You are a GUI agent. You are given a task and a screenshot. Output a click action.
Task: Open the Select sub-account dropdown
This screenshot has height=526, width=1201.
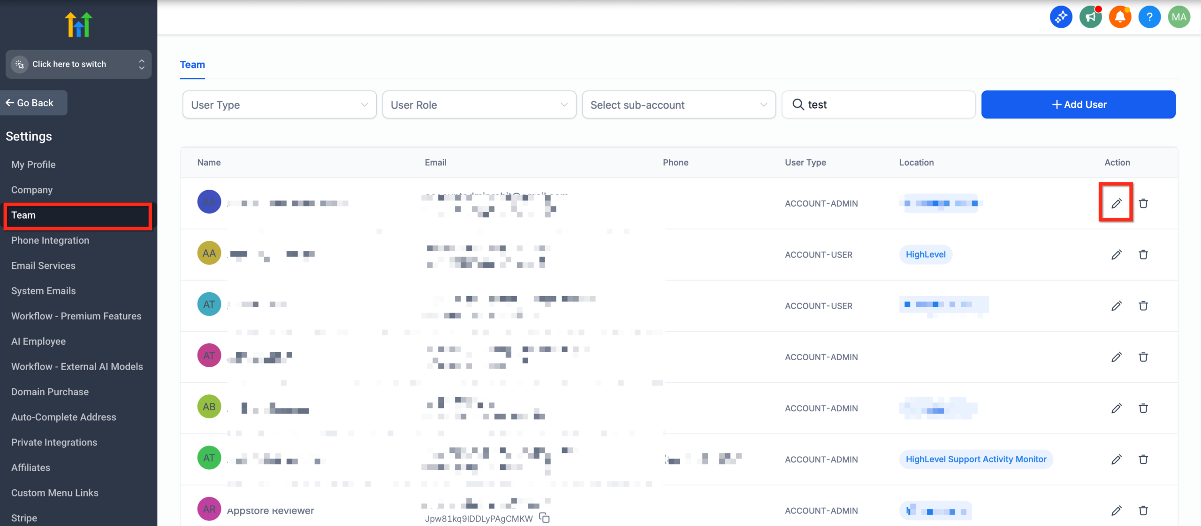coord(678,105)
